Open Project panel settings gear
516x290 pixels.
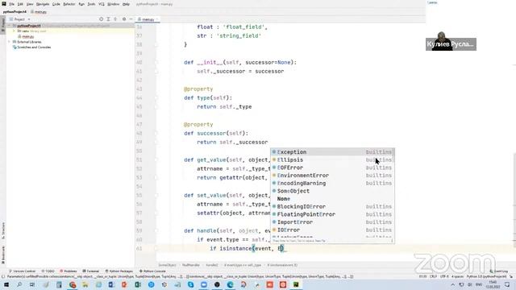[x=124, y=19]
